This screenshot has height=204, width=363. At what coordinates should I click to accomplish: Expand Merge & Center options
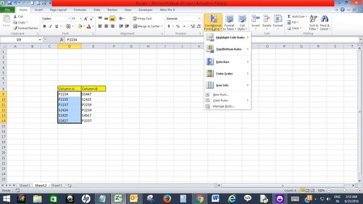tap(162, 27)
